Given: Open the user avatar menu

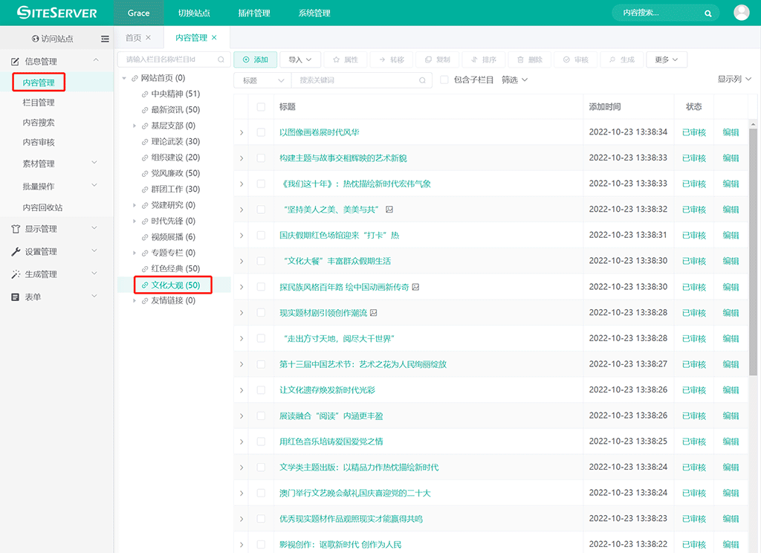Looking at the screenshot, I should tap(741, 13).
